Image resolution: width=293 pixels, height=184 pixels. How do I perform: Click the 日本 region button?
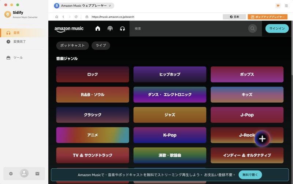click(234, 17)
